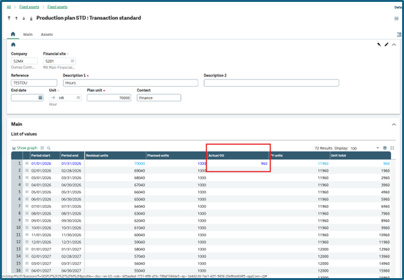Switch to the Main tab
This screenshot has height=280, width=404.
pyautogui.click(x=28, y=34)
